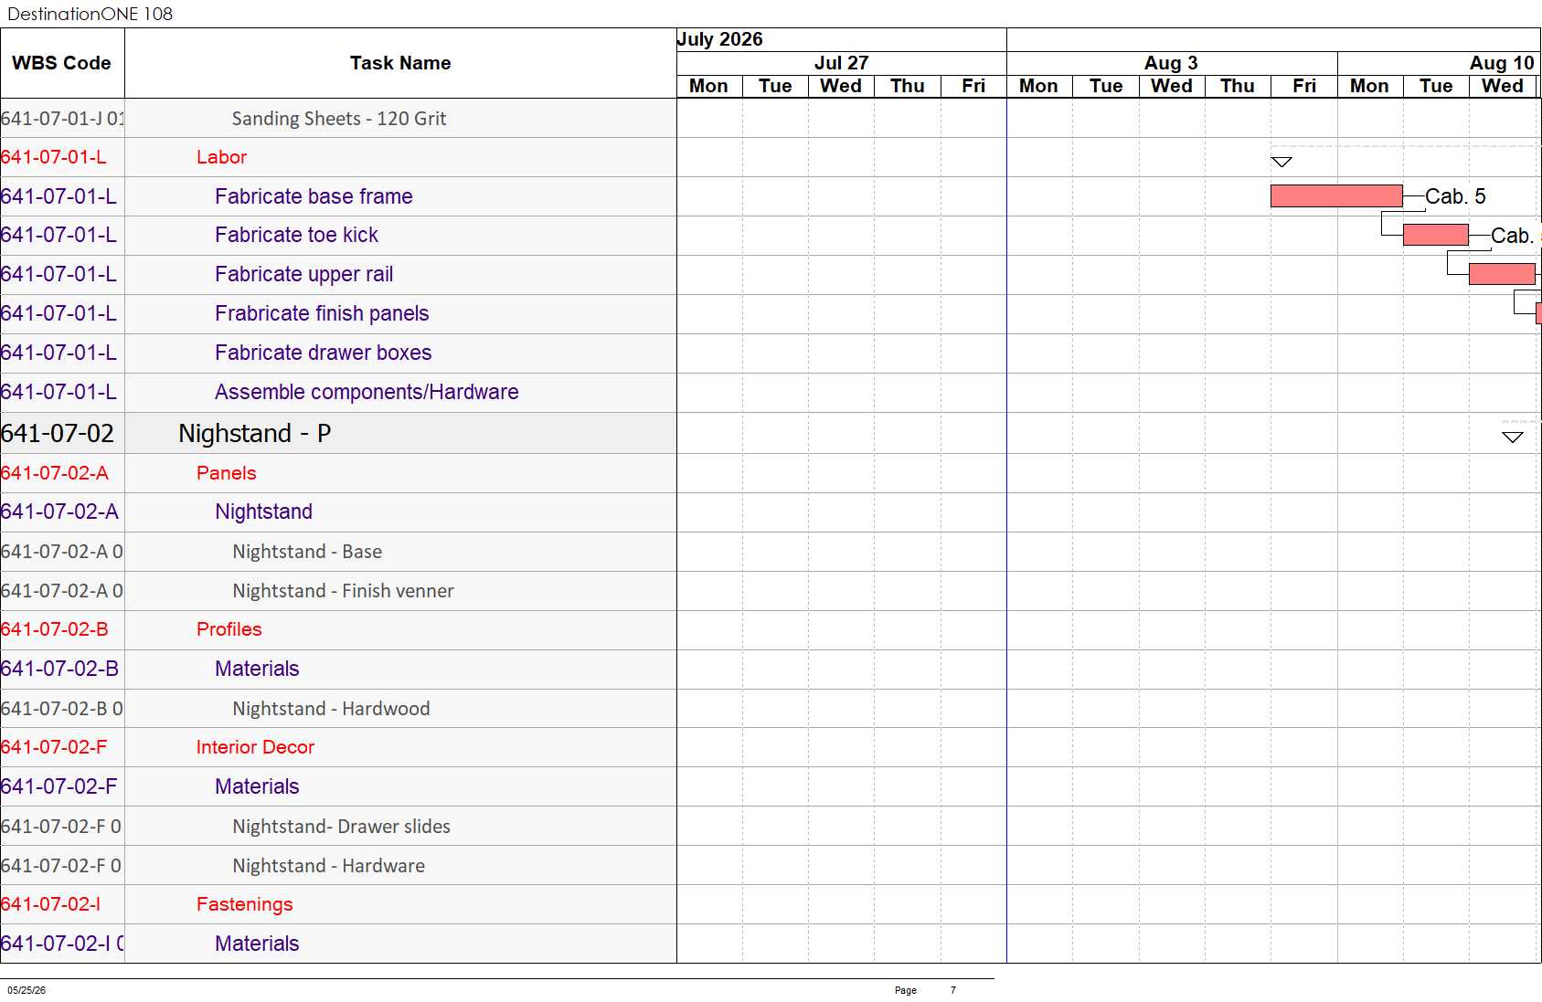1542x1002 pixels.
Task: Click Mon header under Jul 27 week
Action: pyautogui.click(x=709, y=86)
